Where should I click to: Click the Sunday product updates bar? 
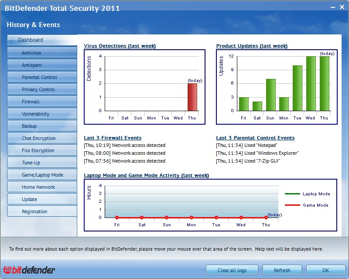click(270, 95)
